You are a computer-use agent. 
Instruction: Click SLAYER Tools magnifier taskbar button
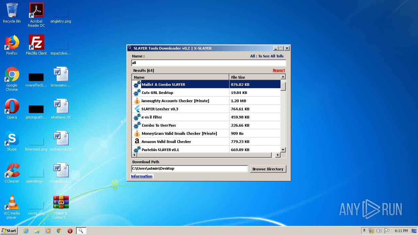point(81,231)
